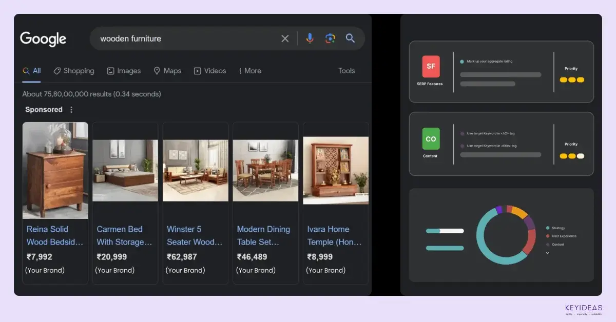Select the Ivara Home Temple product image
Viewport: 616px width, 322px height.
(336, 170)
